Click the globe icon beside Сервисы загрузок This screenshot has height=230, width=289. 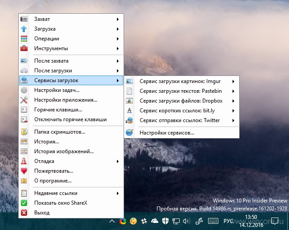[24, 80]
